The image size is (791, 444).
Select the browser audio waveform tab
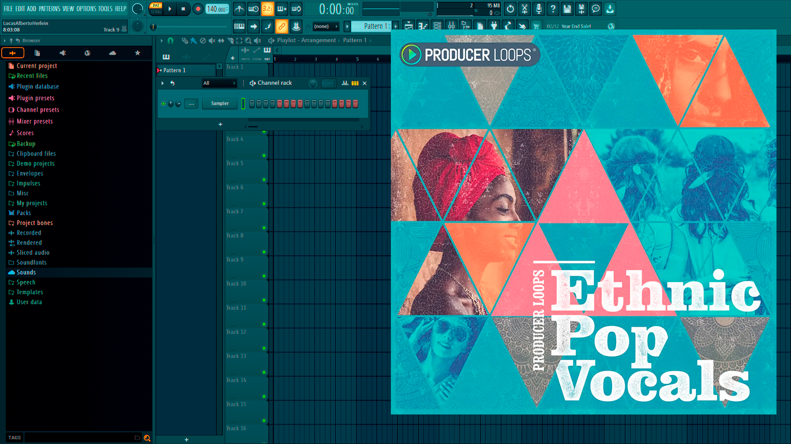[12, 53]
